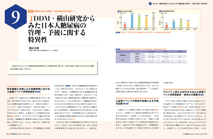213x139 pixels.
Task: Click the red JDDM bar in CHD chart
Action: (125, 26)
